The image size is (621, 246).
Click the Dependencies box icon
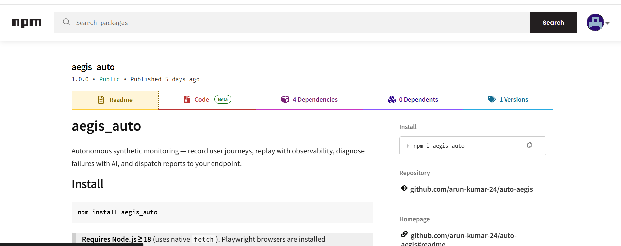[x=285, y=99]
